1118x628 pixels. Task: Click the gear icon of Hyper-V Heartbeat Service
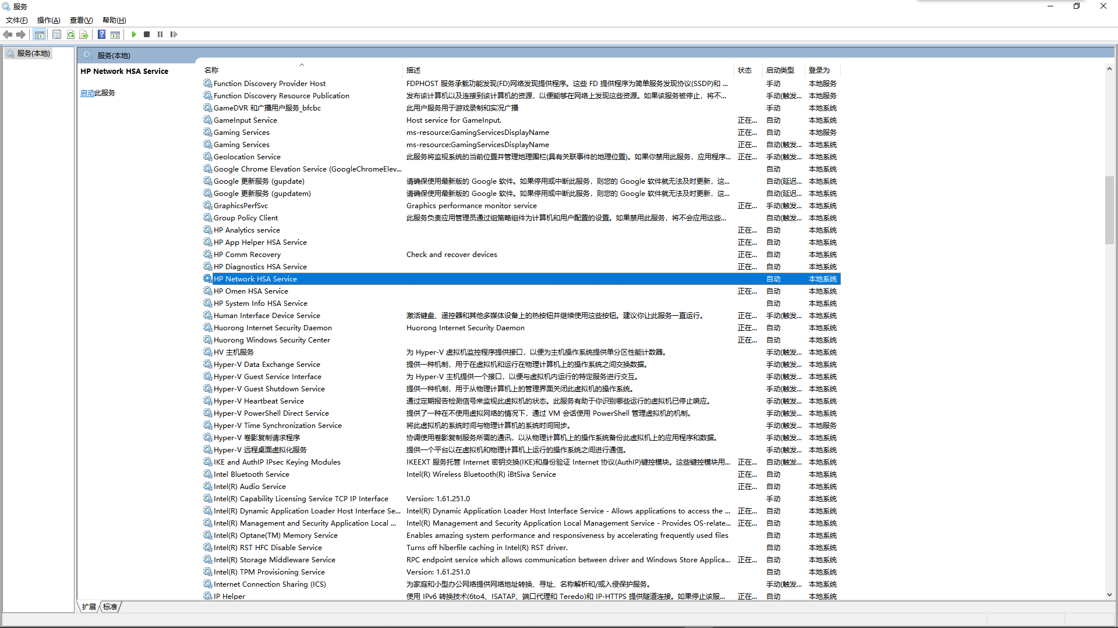207,401
